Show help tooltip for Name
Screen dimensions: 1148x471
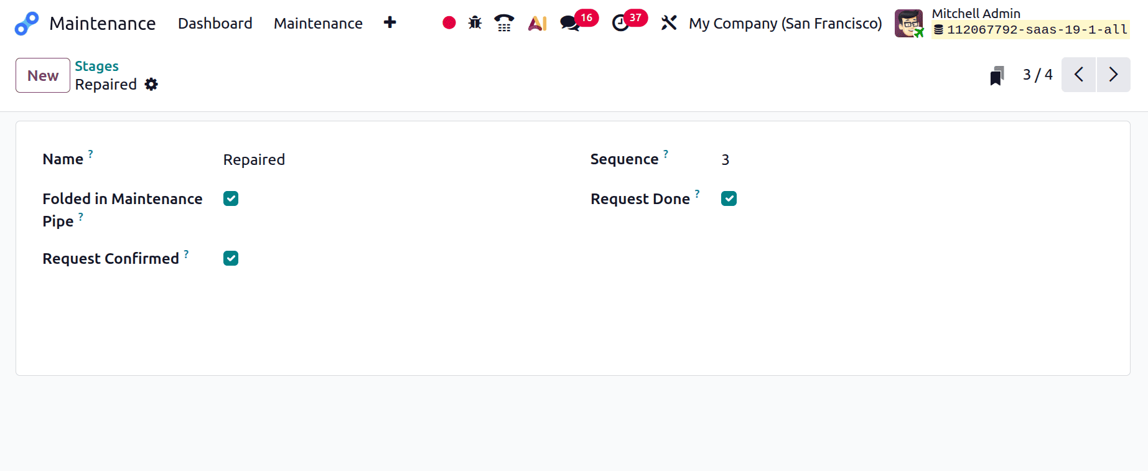90,154
